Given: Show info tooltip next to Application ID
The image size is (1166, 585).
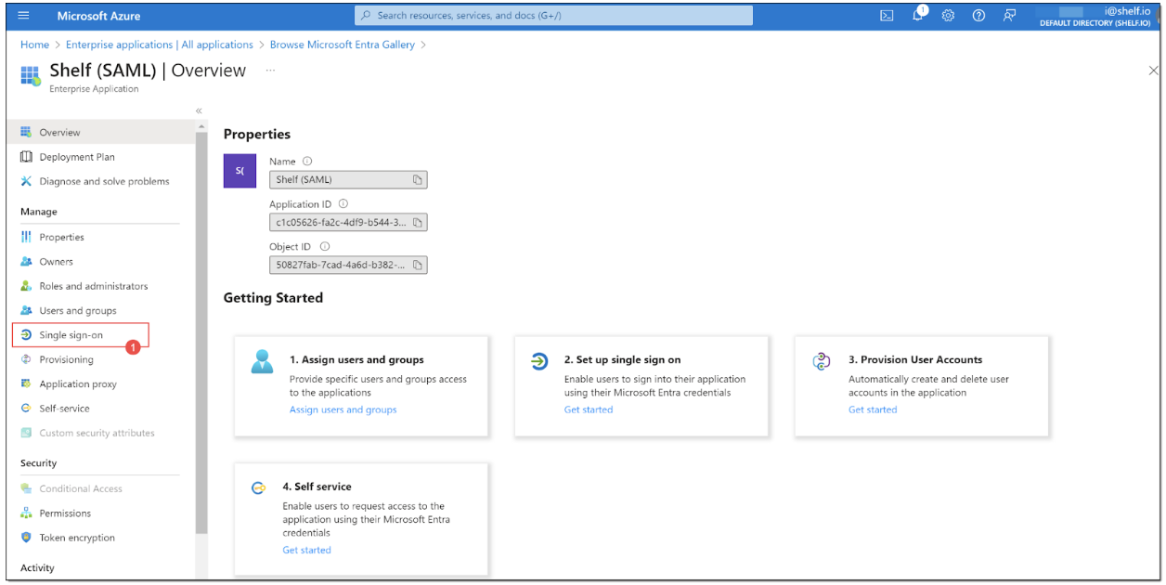Looking at the screenshot, I should (x=343, y=203).
